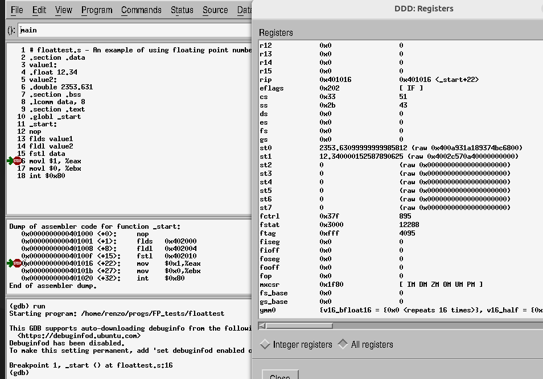The height and width of the screenshot is (379, 543).
Task: Select the rip register row
Action: 401,80
